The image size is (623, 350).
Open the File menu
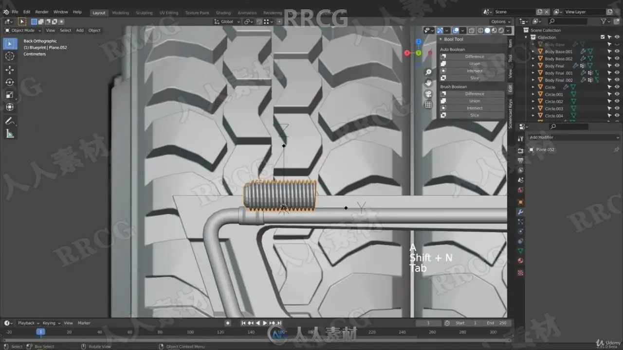15,12
